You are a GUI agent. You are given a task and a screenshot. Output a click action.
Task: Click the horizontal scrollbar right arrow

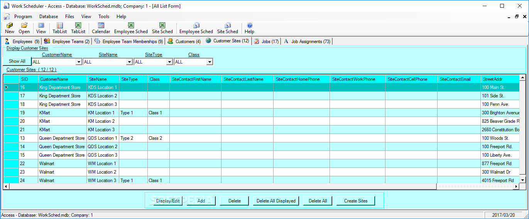click(516, 186)
